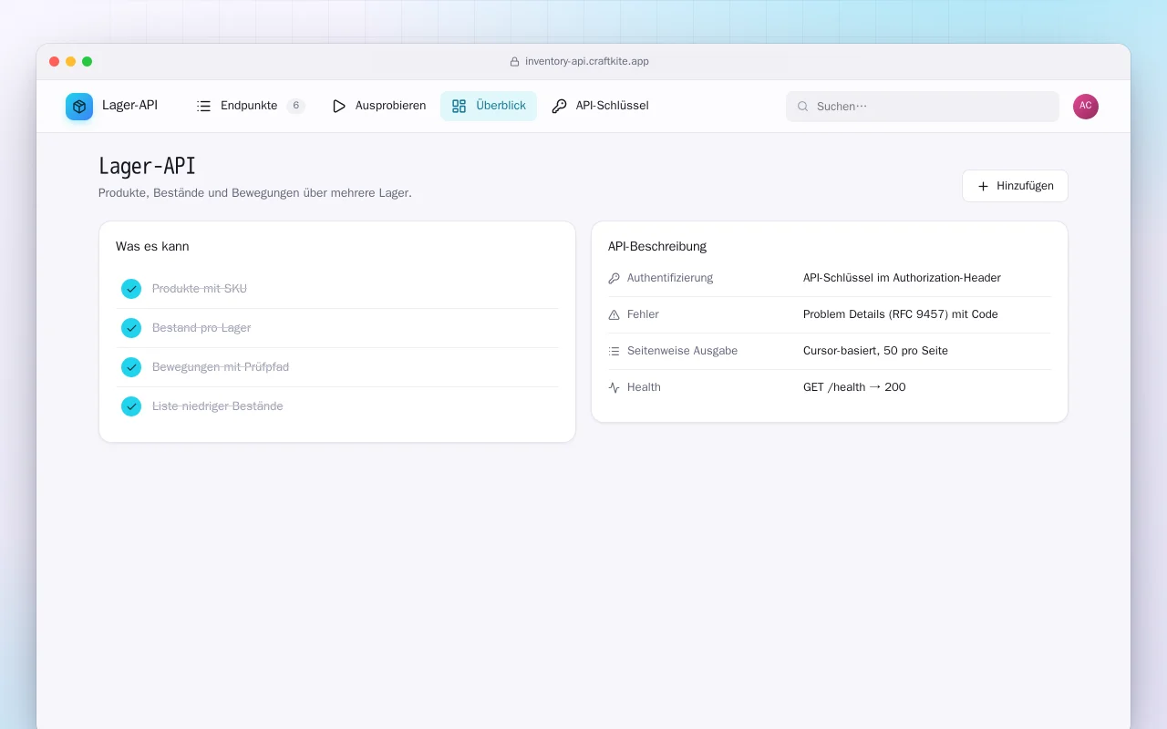Click the Lager-API page title heading

[x=147, y=166]
